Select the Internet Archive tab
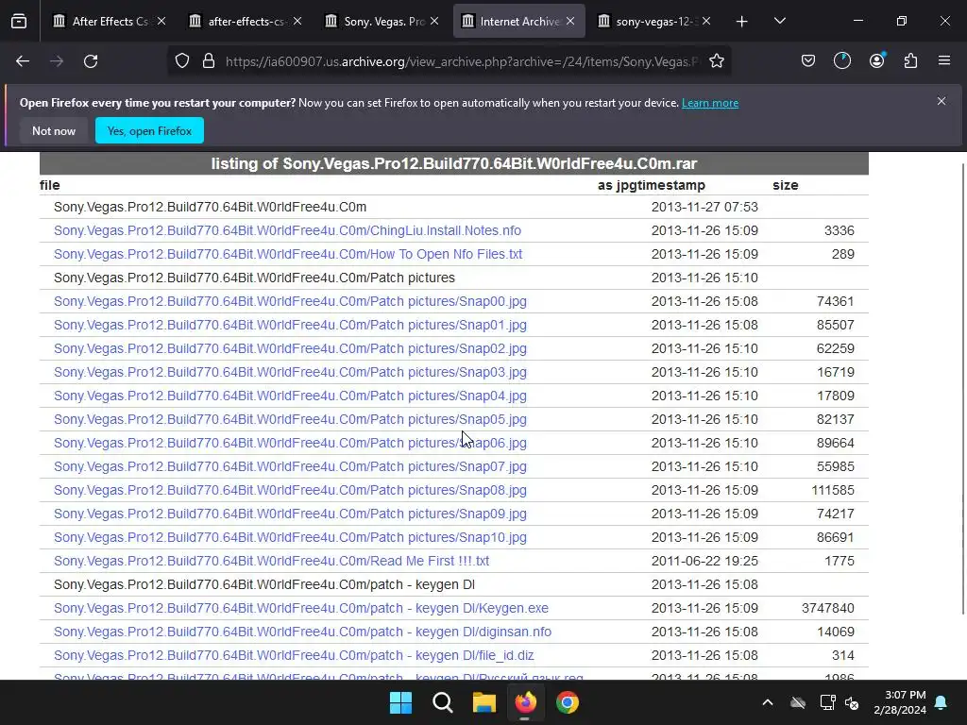Viewport: 967px width, 725px height. tap(518, 21)
